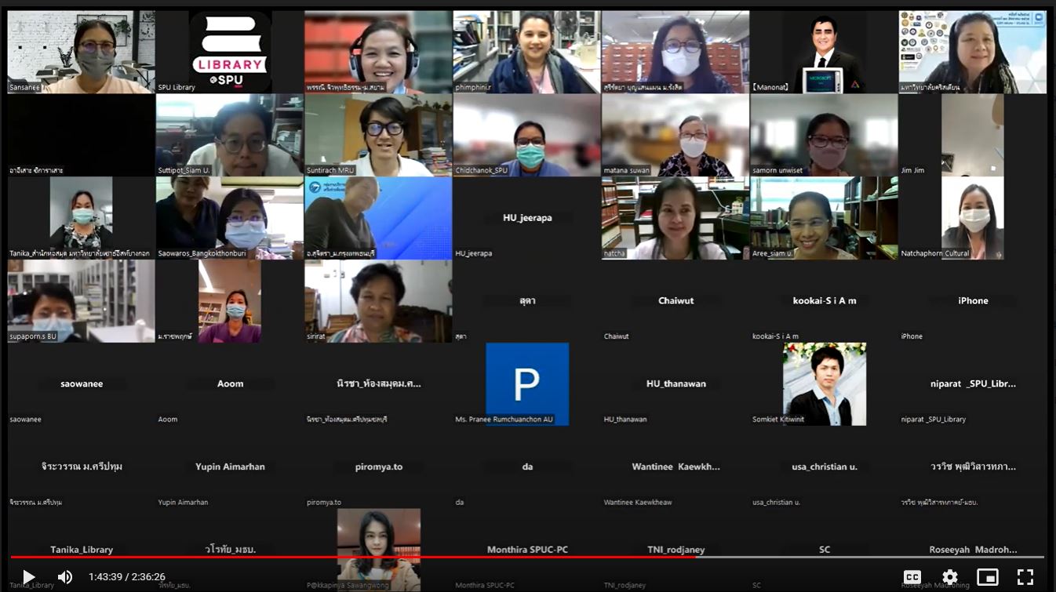
Task: Click the 1:43:39 / 2:36:26 time display
Action: [x=127, y=577]
